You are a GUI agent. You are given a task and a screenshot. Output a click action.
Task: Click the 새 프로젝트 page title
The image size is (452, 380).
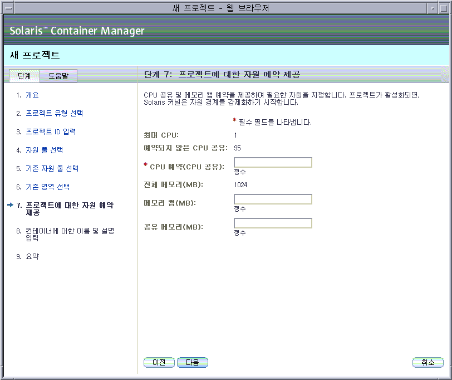tap(35, 55)
